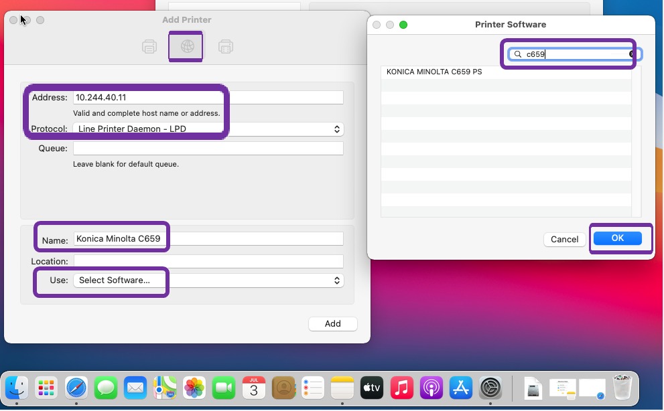
Task: Select the Default printer tab icon
Action: click(149, 47)
